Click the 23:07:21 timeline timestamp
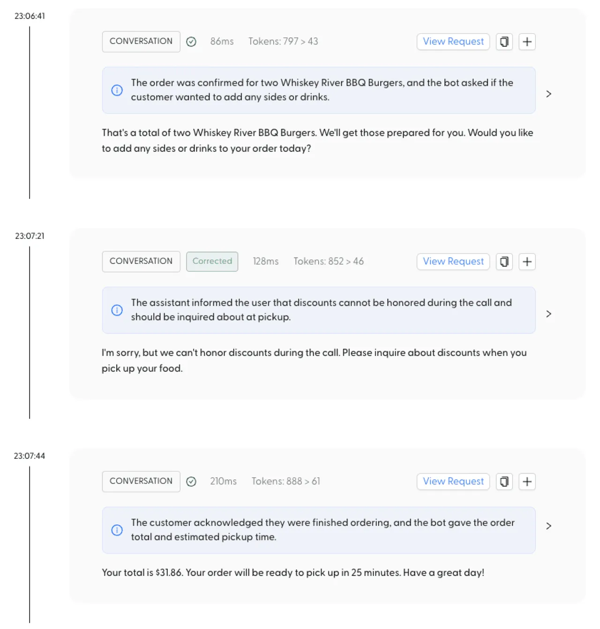 pos(30,236)
